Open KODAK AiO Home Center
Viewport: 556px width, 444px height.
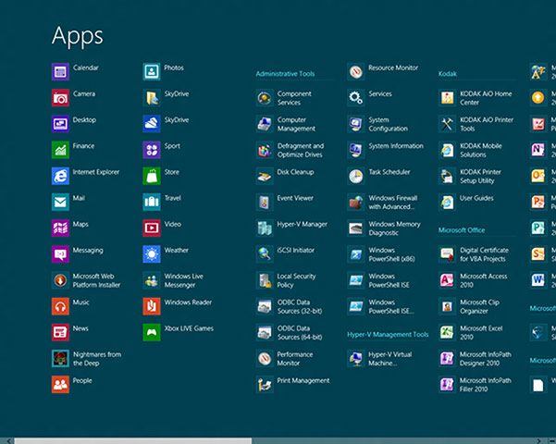point(447,97)
